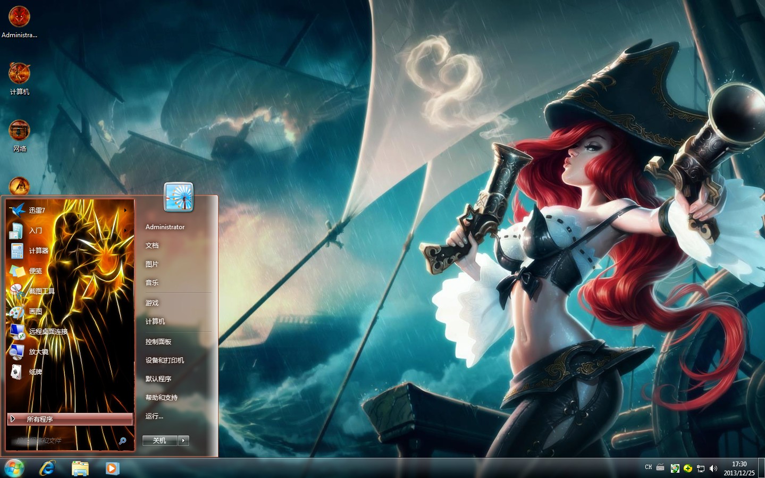Click Show desktop strip at taskbar end

click(x=761, y=468)
